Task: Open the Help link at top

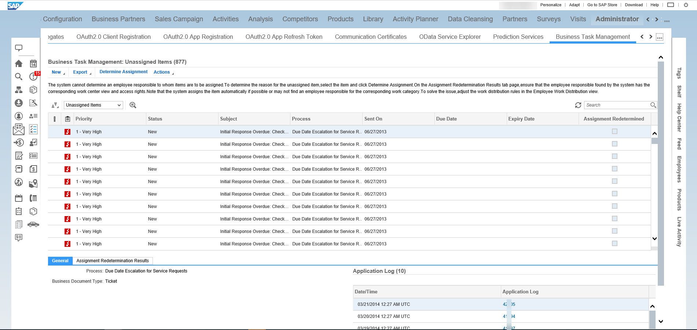Action: pyautogui.click(x=654, y=5)
